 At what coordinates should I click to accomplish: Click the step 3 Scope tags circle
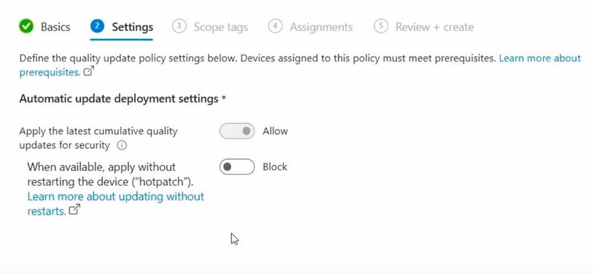179,26
